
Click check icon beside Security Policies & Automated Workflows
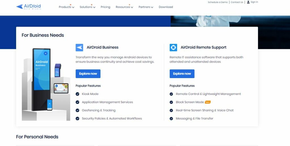78,119
